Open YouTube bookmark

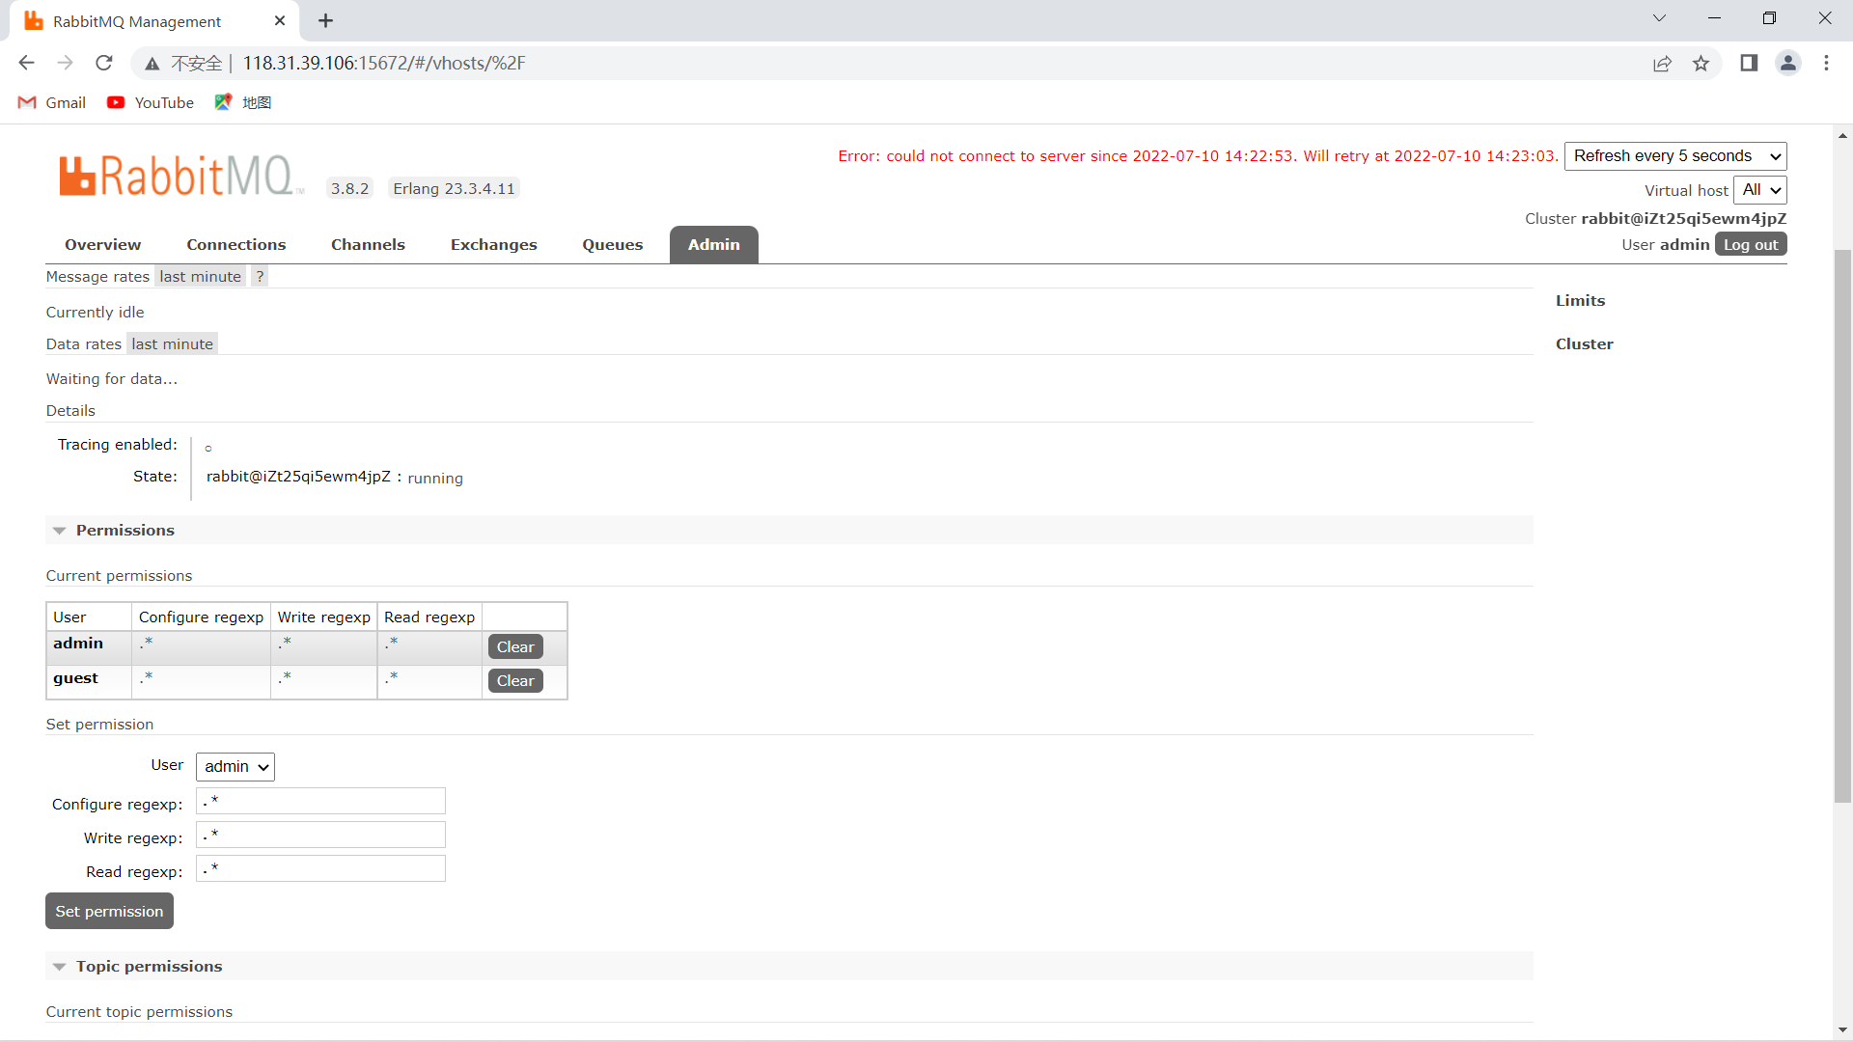pos(151,102)
